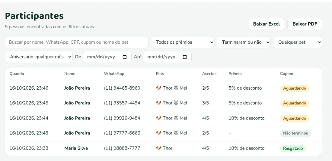Click the De date input field
Viewport: 332px width, 161px height.
tap(107, 57)
